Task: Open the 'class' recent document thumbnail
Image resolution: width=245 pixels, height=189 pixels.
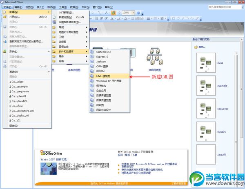Action: click(206, 62)
